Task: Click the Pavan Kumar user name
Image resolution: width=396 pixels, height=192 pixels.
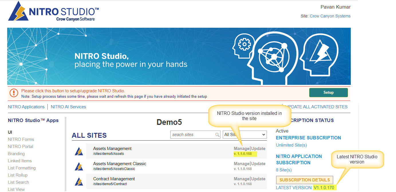Action: click(335, 7)
